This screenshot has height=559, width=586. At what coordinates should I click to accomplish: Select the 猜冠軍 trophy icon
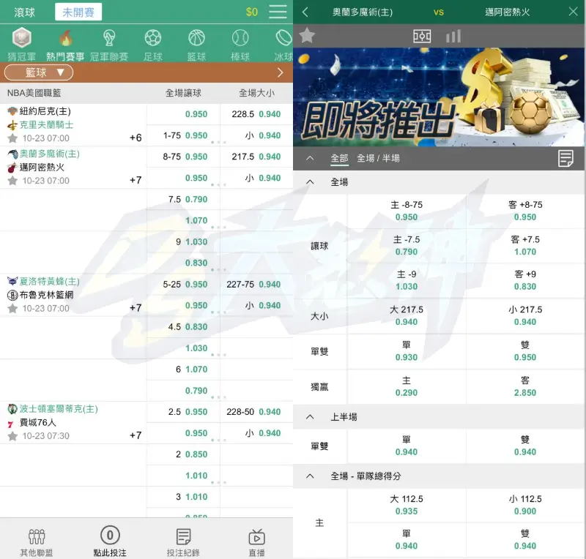pyautogui.click(x=22, y=38)
